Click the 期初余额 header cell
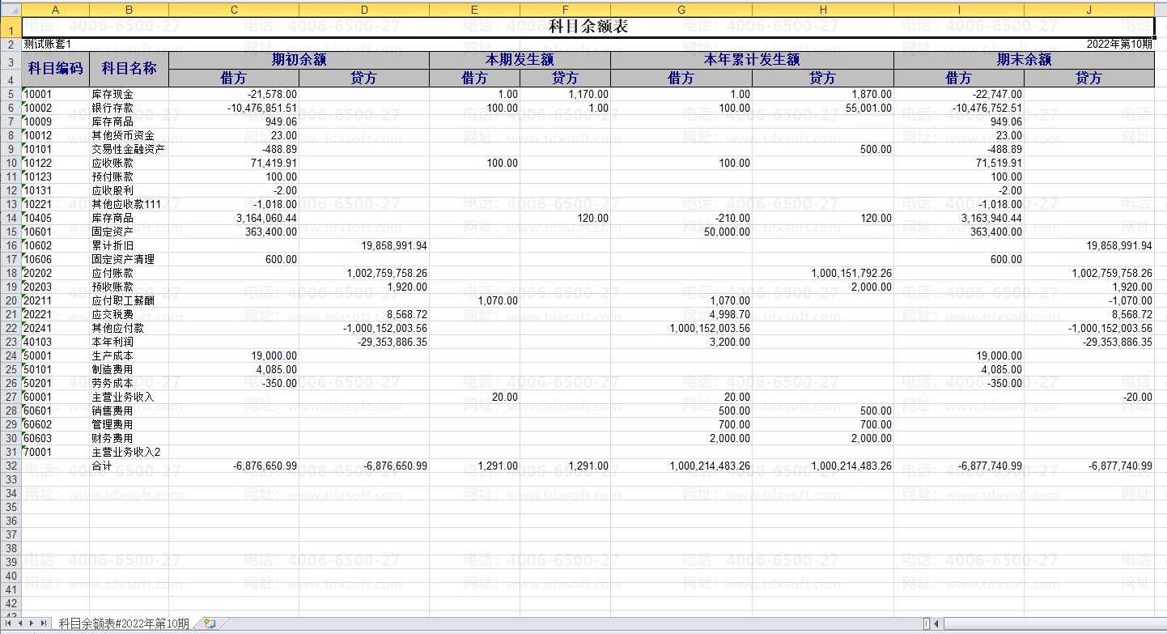This screenshot has width=1167, height=634. click(x=299, y=60)
